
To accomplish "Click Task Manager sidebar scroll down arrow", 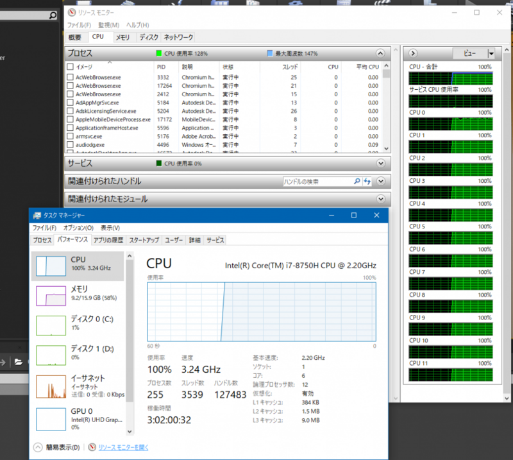I will [x=130, y=432].
